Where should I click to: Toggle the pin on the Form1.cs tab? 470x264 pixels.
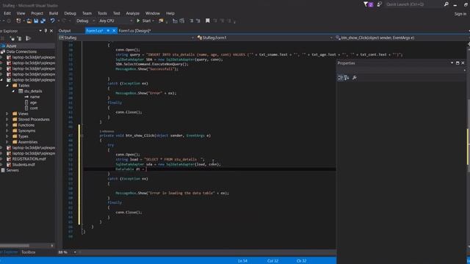(x=108, y=31)
